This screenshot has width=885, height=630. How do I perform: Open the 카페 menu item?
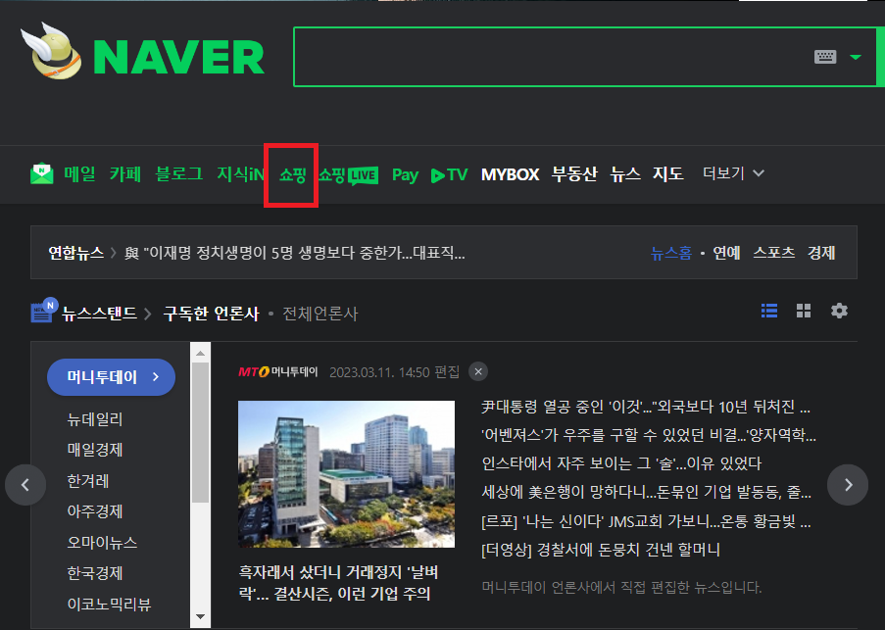pos(125,173)
